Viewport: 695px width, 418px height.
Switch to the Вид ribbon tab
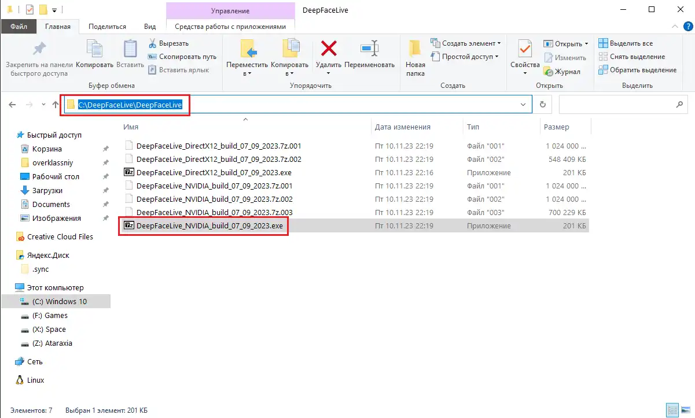[150, 27]
